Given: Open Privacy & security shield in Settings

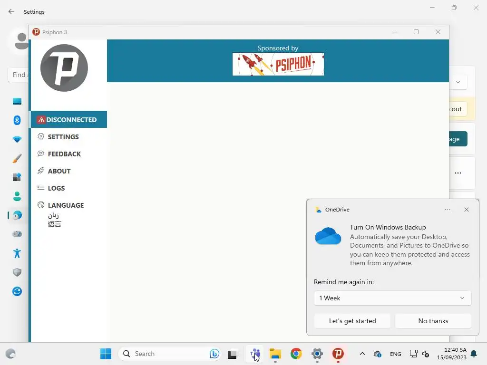Looking at the screenshot, I should coord(17,272).
